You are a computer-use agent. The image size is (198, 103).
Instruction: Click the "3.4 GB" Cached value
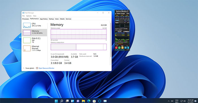click(68, 63)
